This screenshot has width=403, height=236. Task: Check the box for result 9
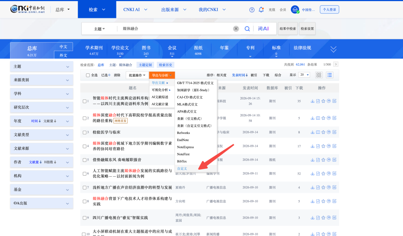click(x=84, y=218)
